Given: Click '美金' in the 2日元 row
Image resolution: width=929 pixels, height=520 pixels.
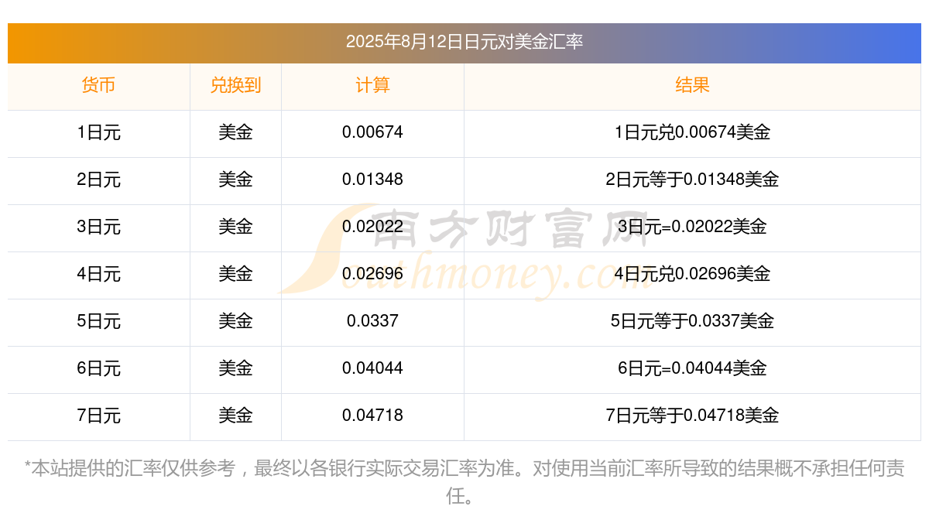Looking at the screenshot, I should click(235, 180).
